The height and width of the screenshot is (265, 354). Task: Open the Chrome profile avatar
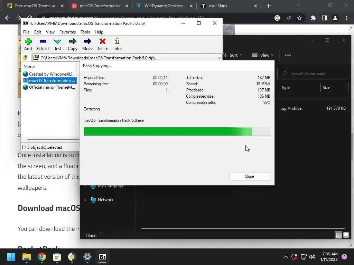click(335, 18)
